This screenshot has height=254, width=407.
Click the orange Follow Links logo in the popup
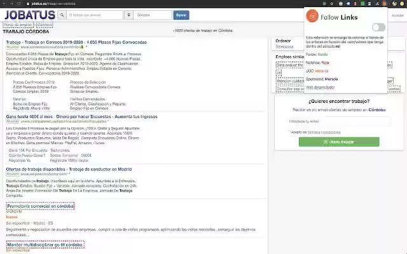[312, 16]
